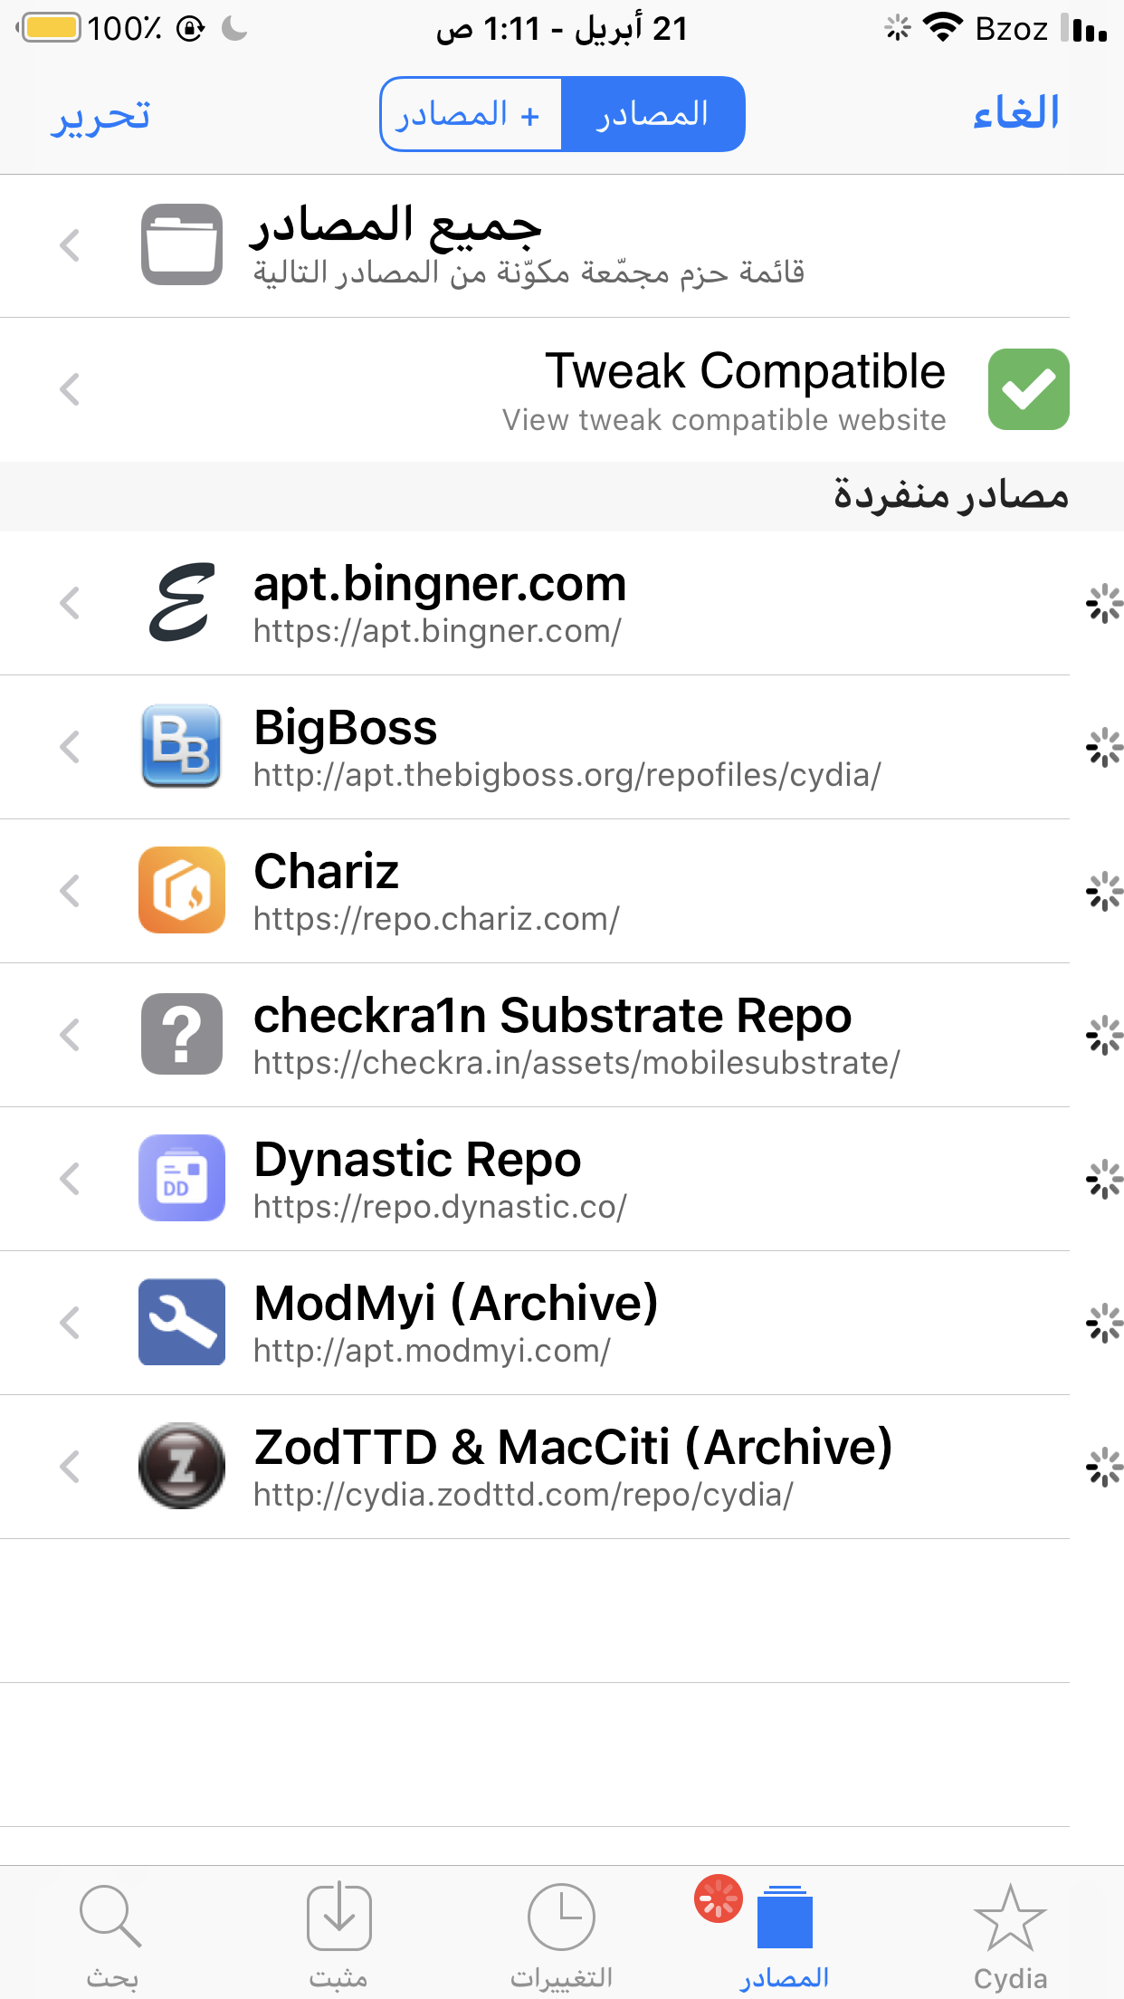Screen dimensions: 1124x1999
Task: Tap the الغاء cancel button
Action: pyautogui.click(x=1015, y=113)
